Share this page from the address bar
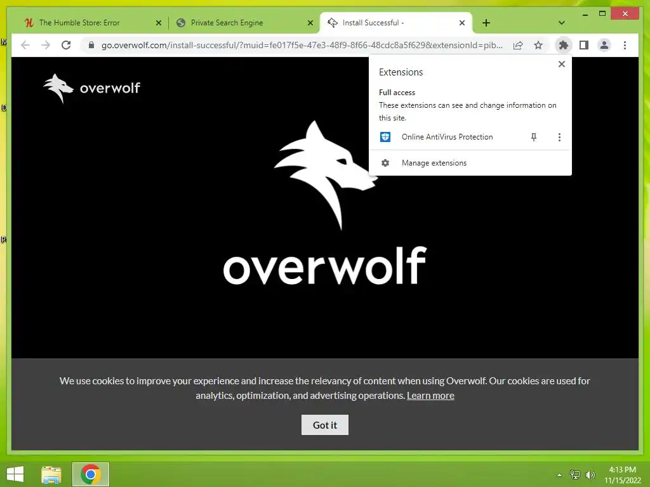This screenshot has height=487, width=650. pos(518,45)
